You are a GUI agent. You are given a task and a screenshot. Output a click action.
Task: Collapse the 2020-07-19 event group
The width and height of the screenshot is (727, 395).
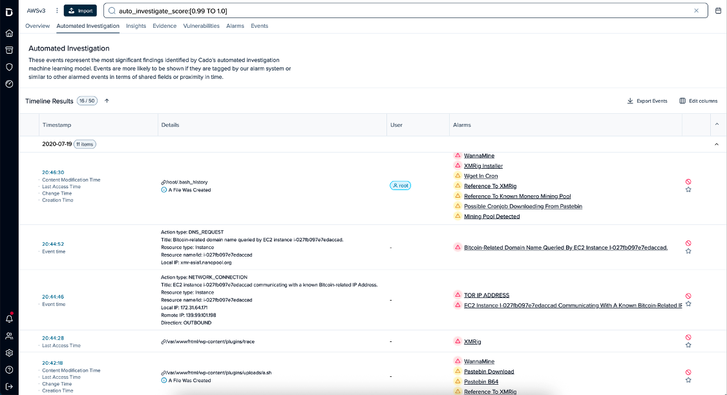[716, 144]
